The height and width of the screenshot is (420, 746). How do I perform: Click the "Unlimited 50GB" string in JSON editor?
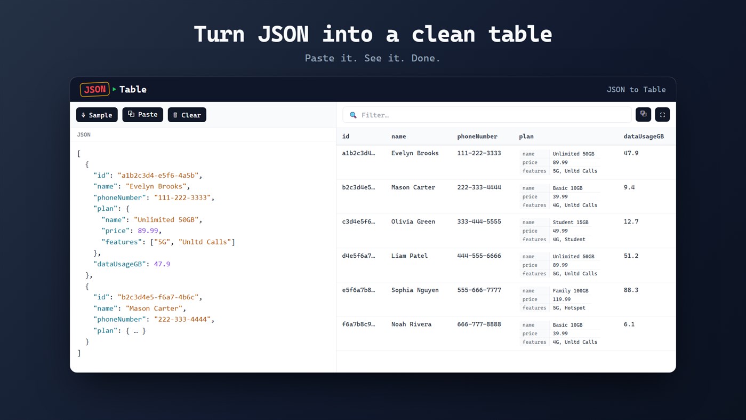[166, 219]
